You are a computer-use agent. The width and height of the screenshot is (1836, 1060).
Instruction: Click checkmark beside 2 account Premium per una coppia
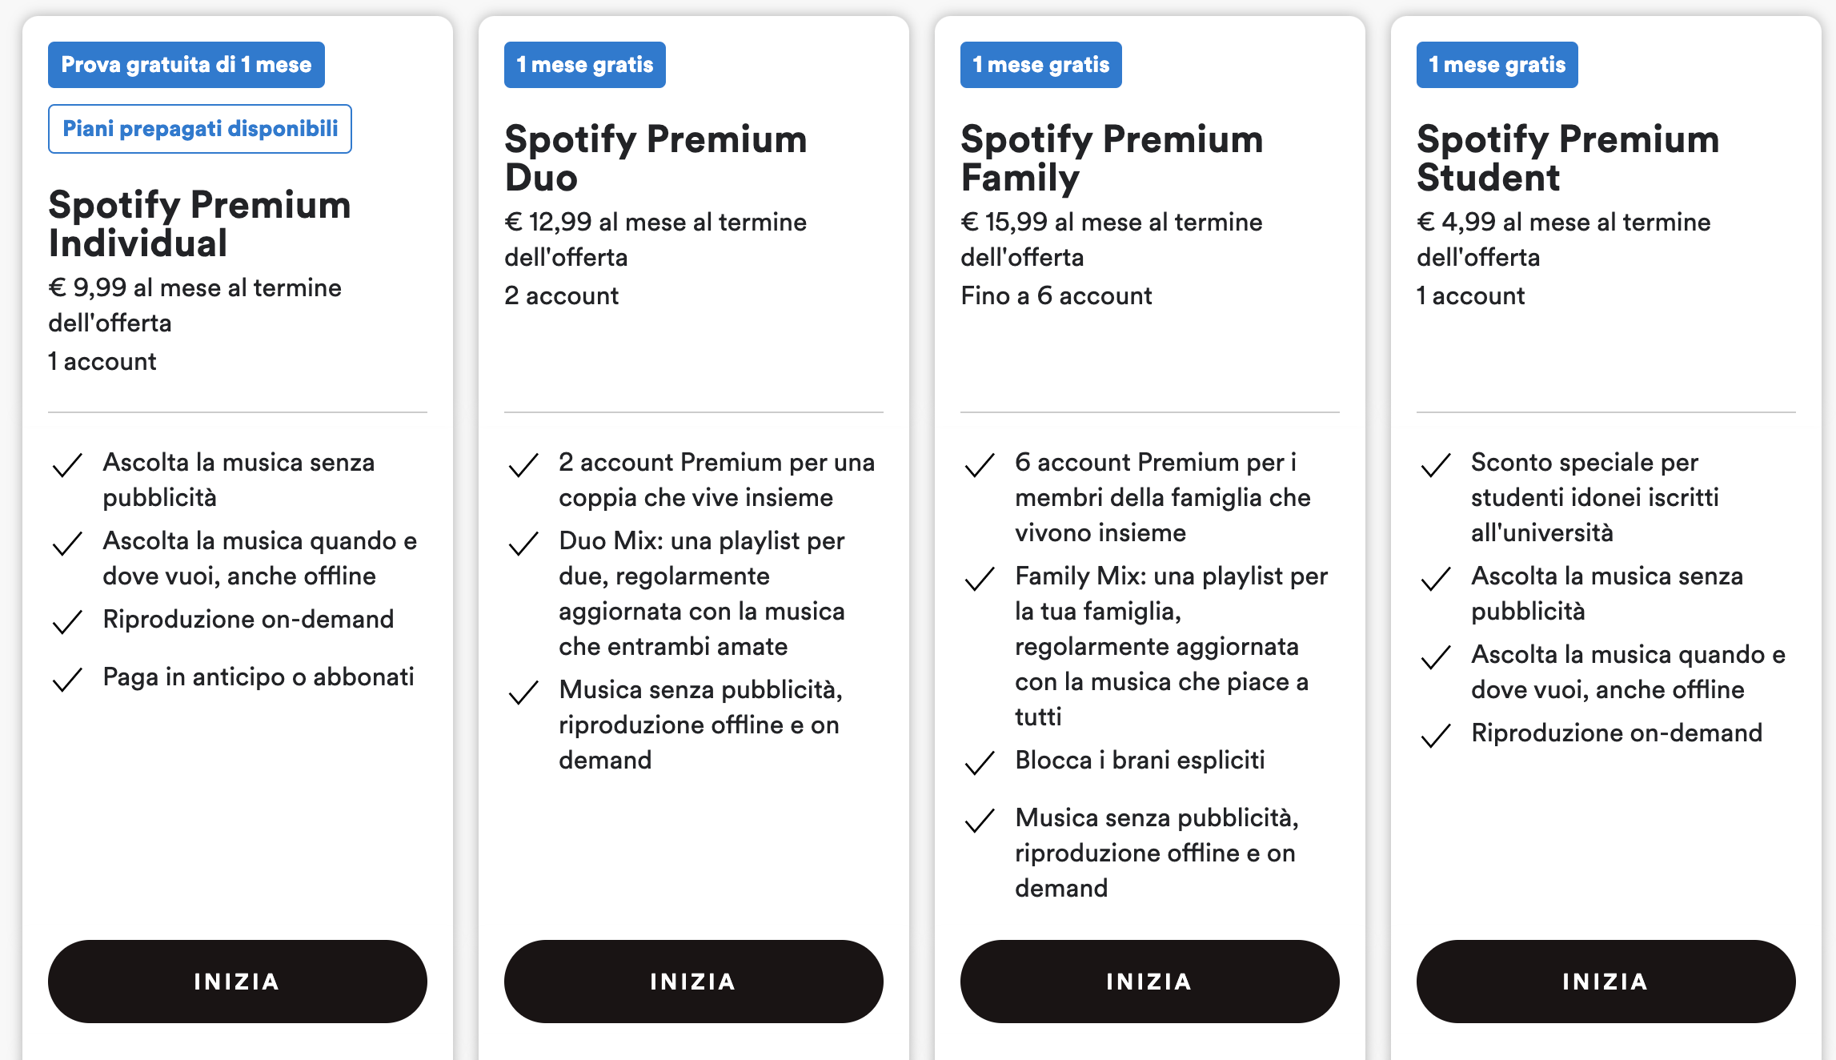(x=523, y=465)
